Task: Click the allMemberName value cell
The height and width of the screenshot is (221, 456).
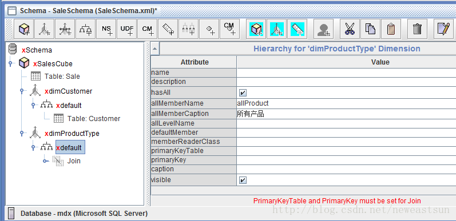Action: (x=346, y=103)
